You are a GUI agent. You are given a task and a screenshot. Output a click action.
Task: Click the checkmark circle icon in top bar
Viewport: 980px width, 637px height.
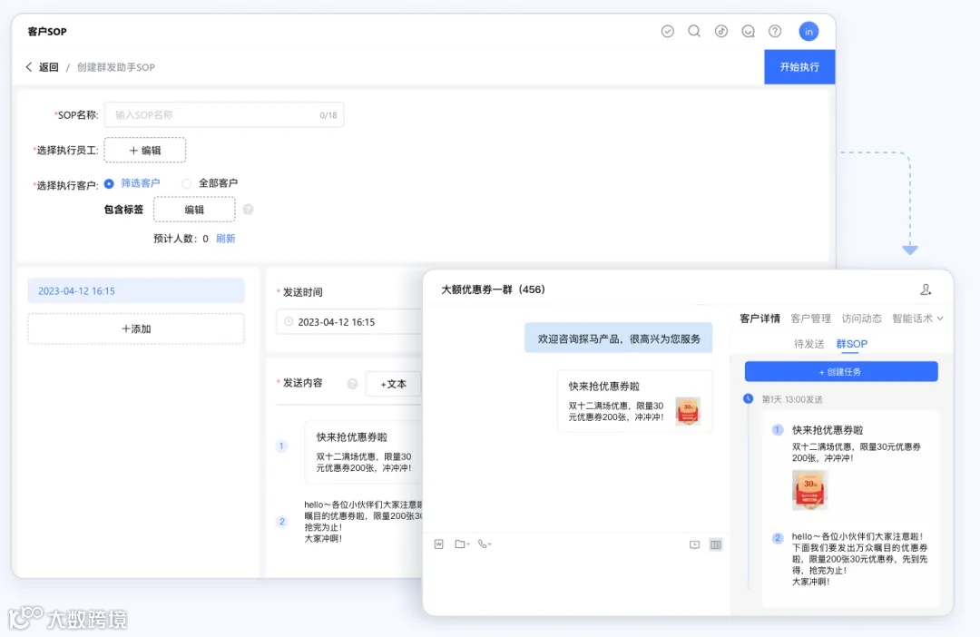click(x=667, y=31)
